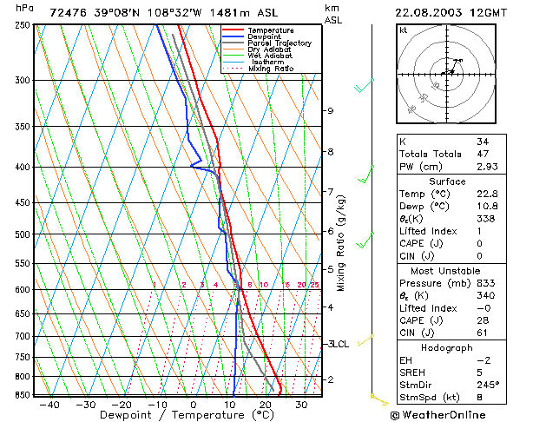Click the 300 pressure level label
The image size is (546, 422).
pyautogui.click(x=23, y=81)
